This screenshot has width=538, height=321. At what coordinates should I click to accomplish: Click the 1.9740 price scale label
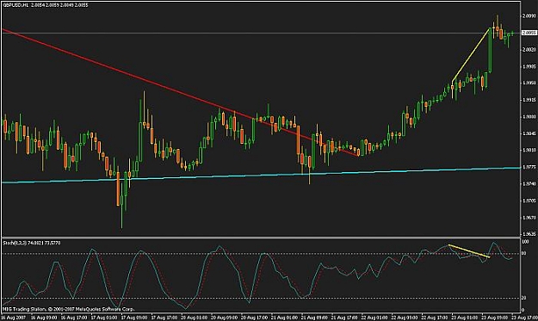tap(529, 184)
